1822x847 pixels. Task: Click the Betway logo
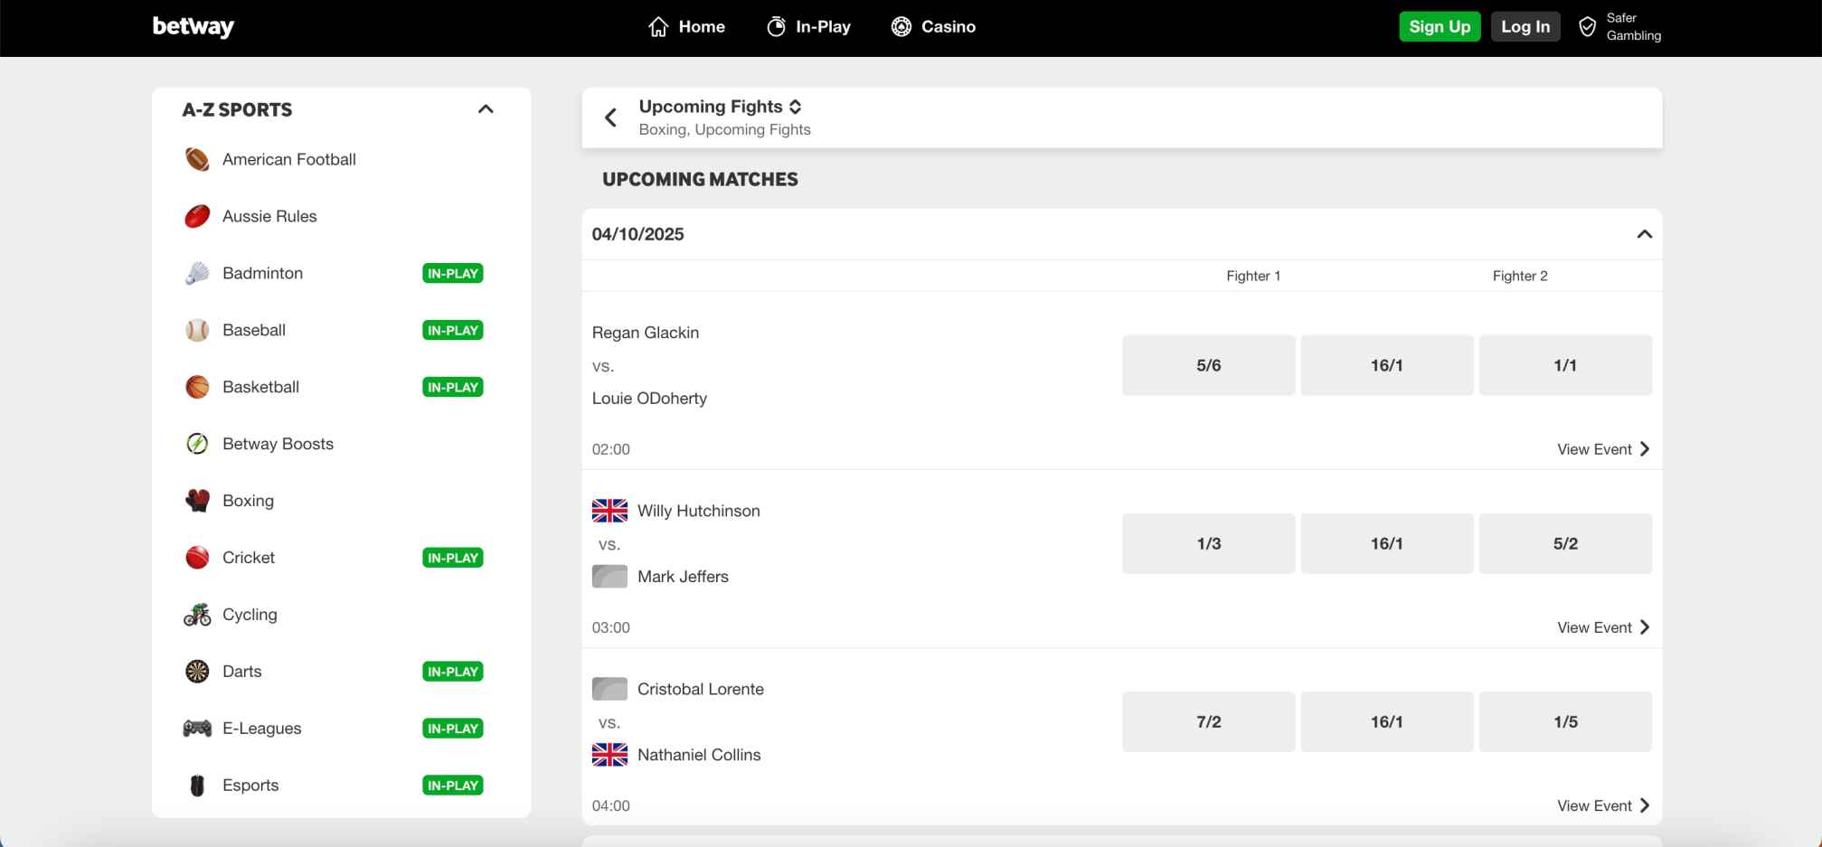193,27
